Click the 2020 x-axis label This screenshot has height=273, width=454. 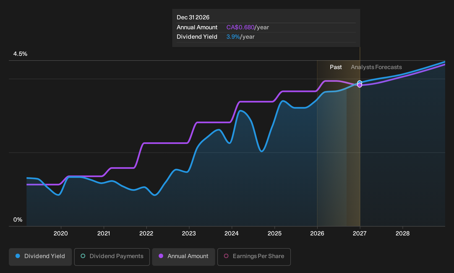tap(61, 233)
